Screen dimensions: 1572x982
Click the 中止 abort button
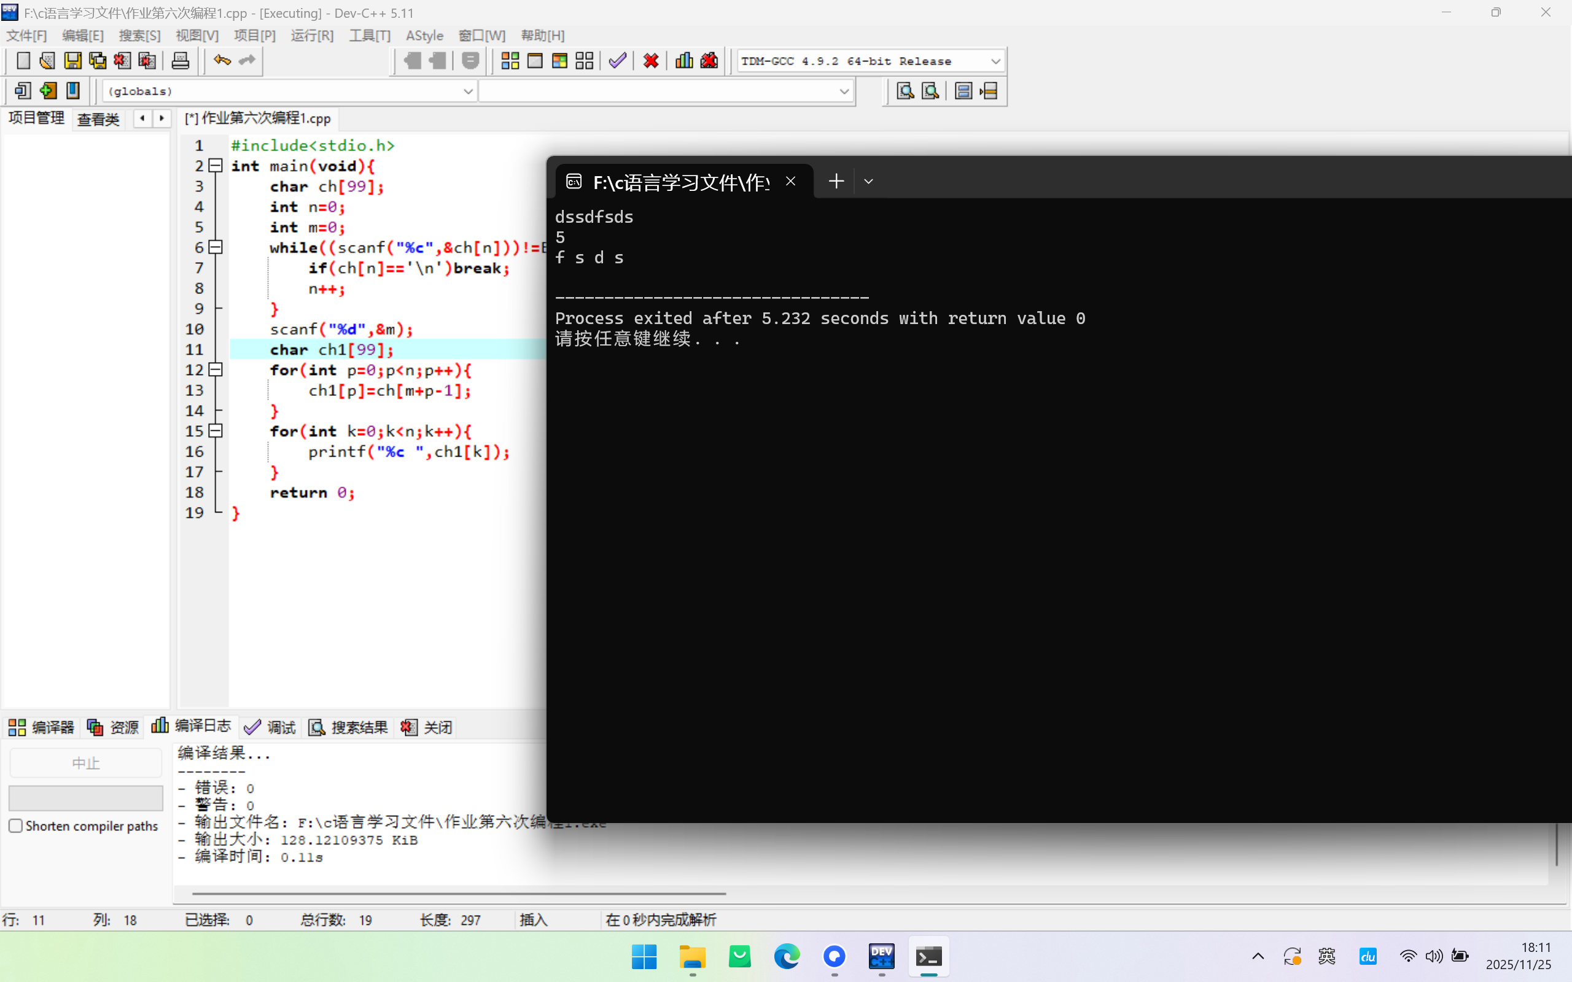86,762
